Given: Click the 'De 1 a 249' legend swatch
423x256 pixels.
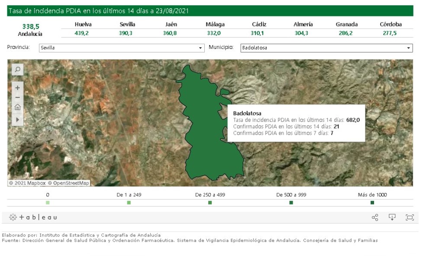Looking at the screenshot, I should click(x=129, y=203).
